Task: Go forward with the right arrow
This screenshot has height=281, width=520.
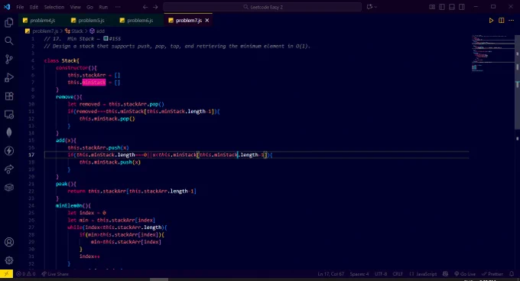Action: coord(155,7)
